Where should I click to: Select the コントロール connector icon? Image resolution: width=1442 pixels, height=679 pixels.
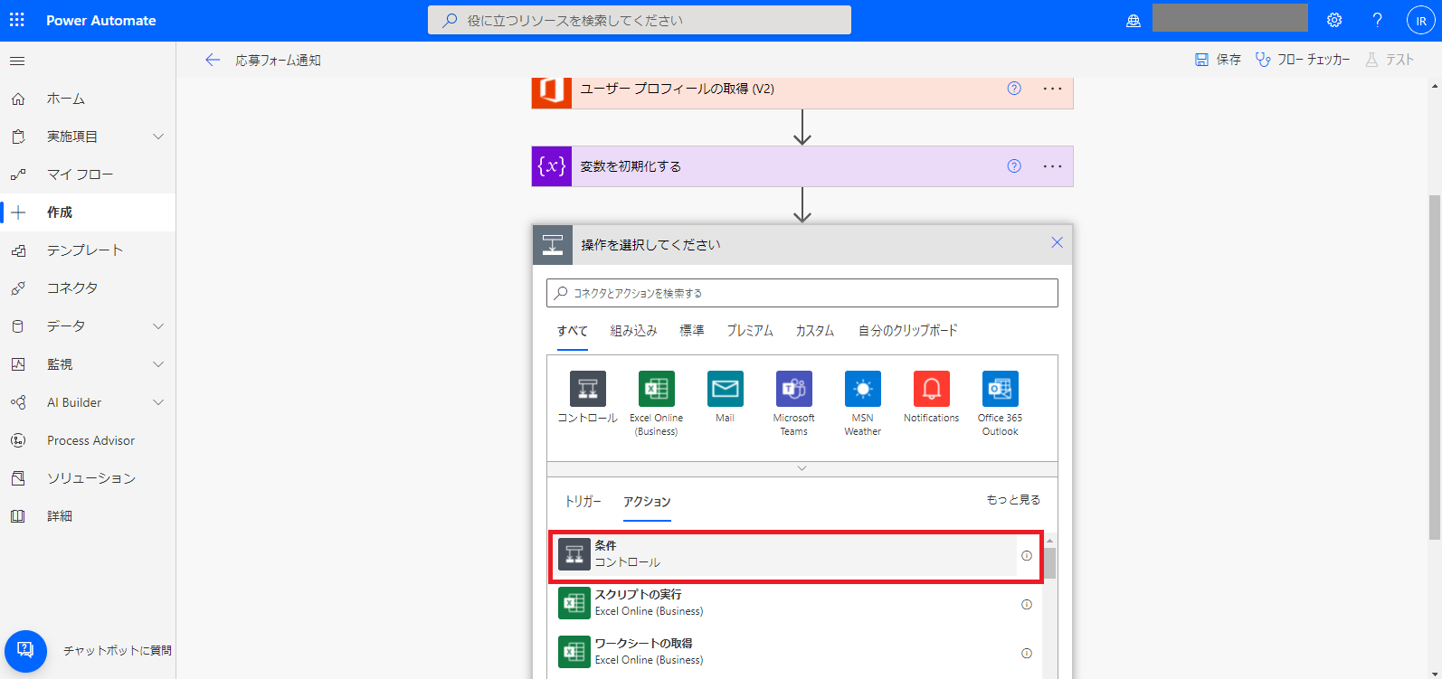pos(588,389)
